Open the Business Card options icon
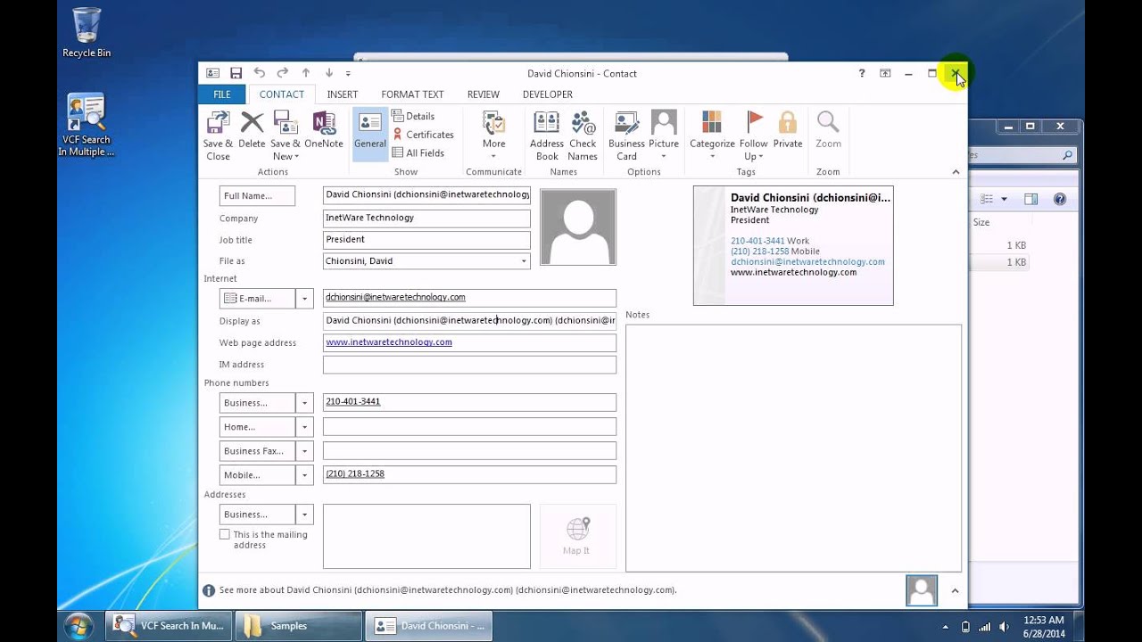The width and height of the screenshot is (1142, 642). tap(626, 136)
